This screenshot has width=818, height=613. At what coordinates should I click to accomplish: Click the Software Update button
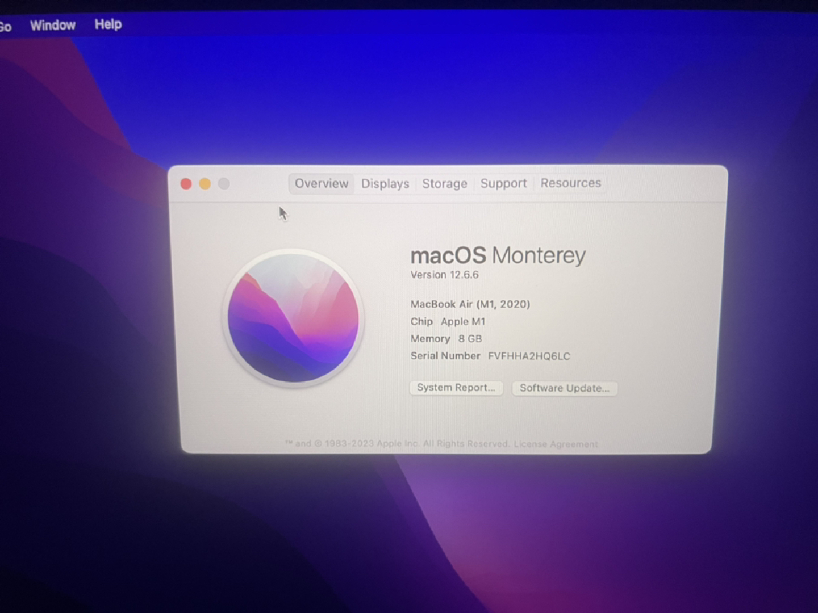(x=565, y=388)
